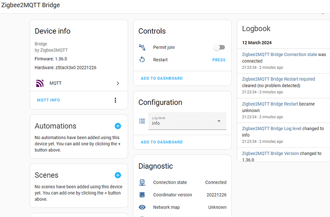Click the Connection state icon
This screenshot has height=217, width=330.
pos(142,183)
